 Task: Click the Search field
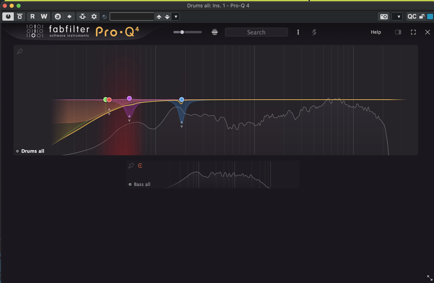point(256,32)
